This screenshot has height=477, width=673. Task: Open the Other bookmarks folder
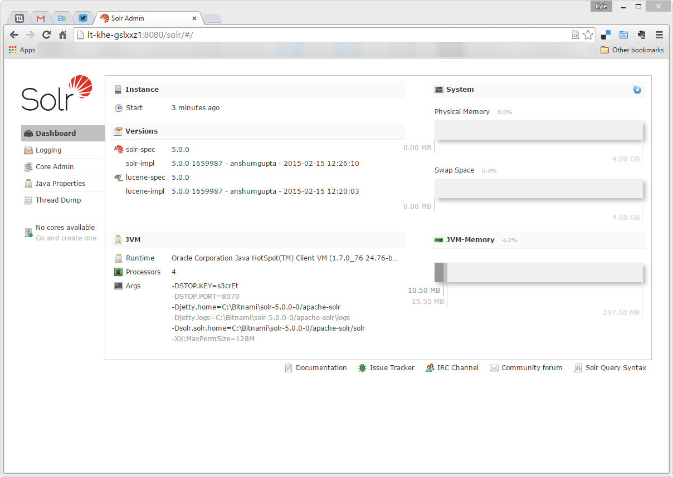632,50
